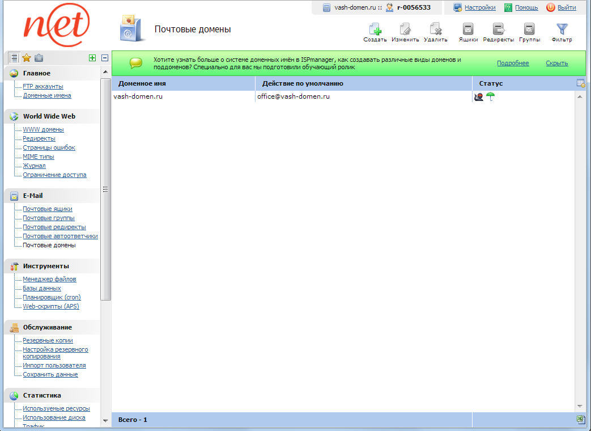Screen dimensions: 591x431
Task: Open Почтовые ящики in sidebar
Action: click(x=48, y=209)
